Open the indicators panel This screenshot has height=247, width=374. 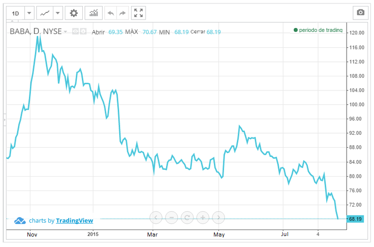pos(93,13)
